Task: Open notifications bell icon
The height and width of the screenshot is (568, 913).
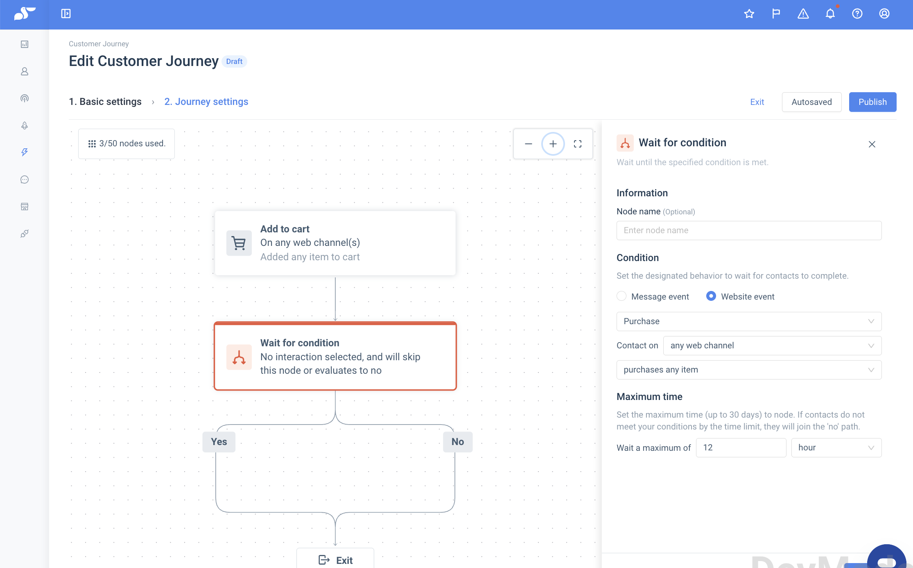Action: point(830,14)
